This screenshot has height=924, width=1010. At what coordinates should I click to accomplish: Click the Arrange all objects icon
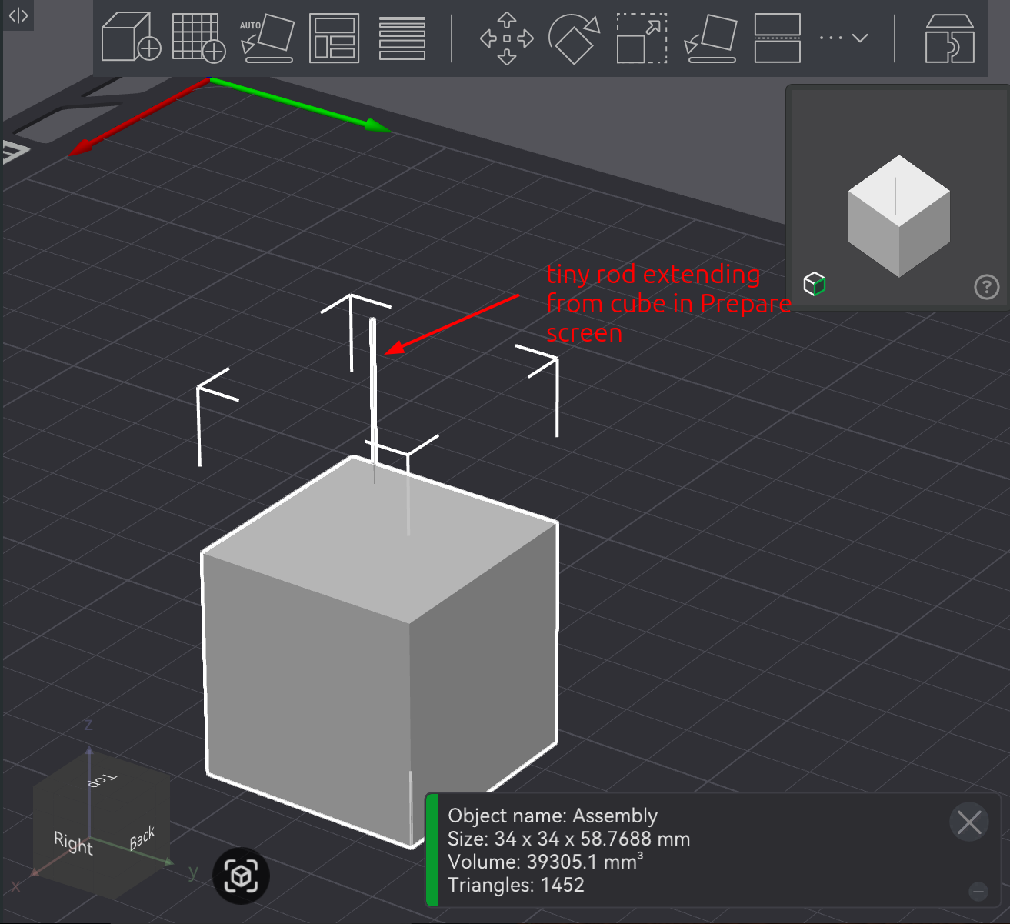(x=335, y=38)
